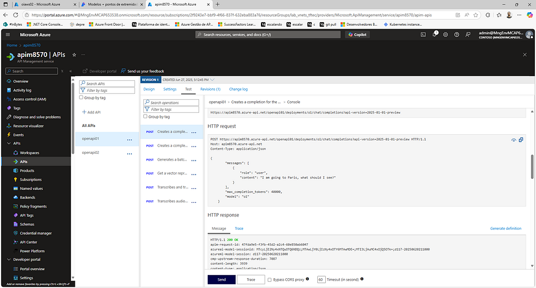
Task: Open API Tags in the sidebar
Action: point(27,216)
